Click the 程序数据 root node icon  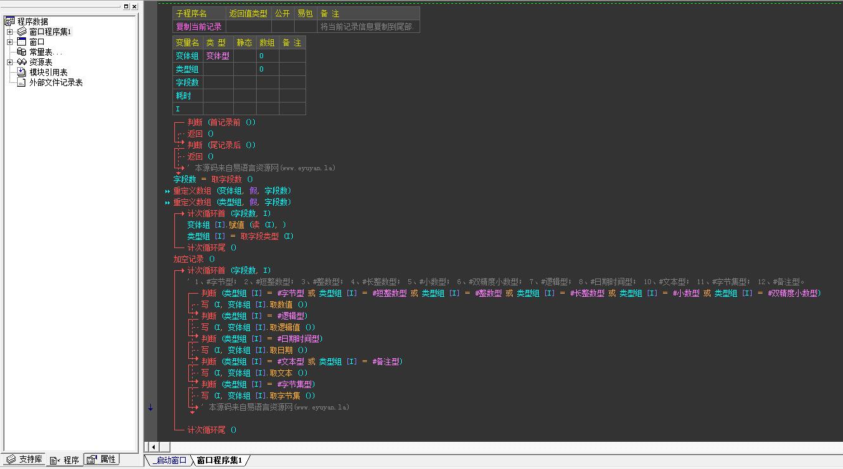pyautogui.click(x=10, y=22)
